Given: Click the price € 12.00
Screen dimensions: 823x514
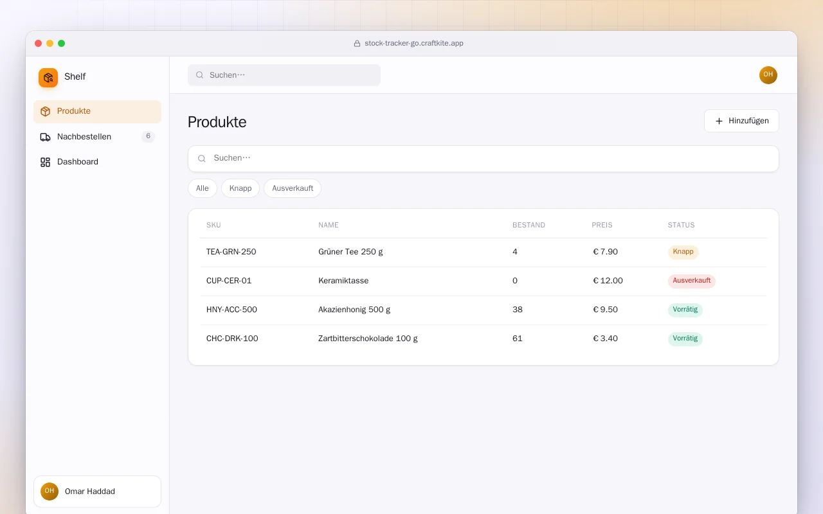Looking at the screenshot, I should [x=608, y=281].
